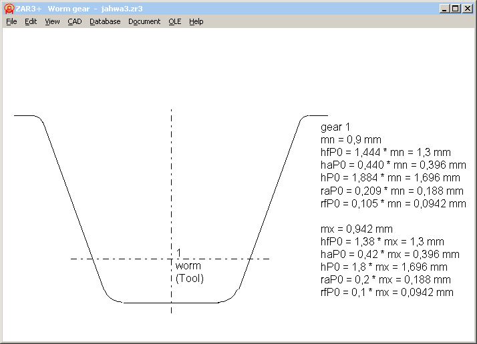Open the View menu
The width and height of the screenshot is (477, 344).
(x=52, y=21)
